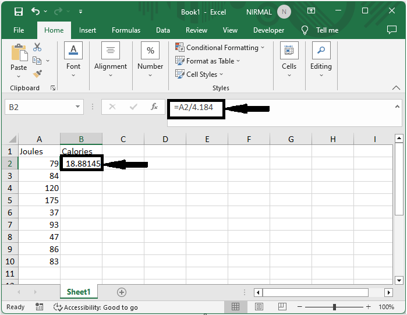
Task: Click the Name Box showing B2
Action: [39, 107]
